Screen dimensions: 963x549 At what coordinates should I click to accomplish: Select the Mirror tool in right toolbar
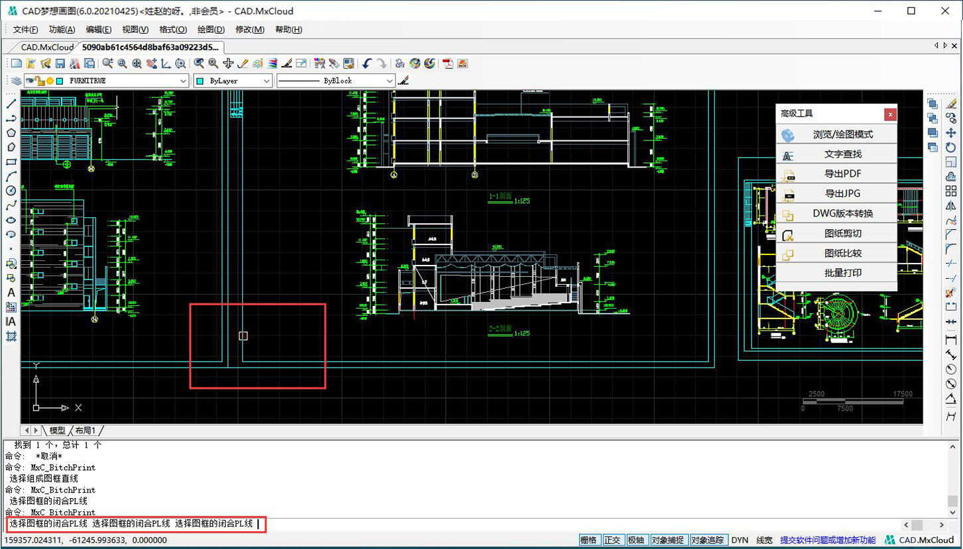pos(951,206)
